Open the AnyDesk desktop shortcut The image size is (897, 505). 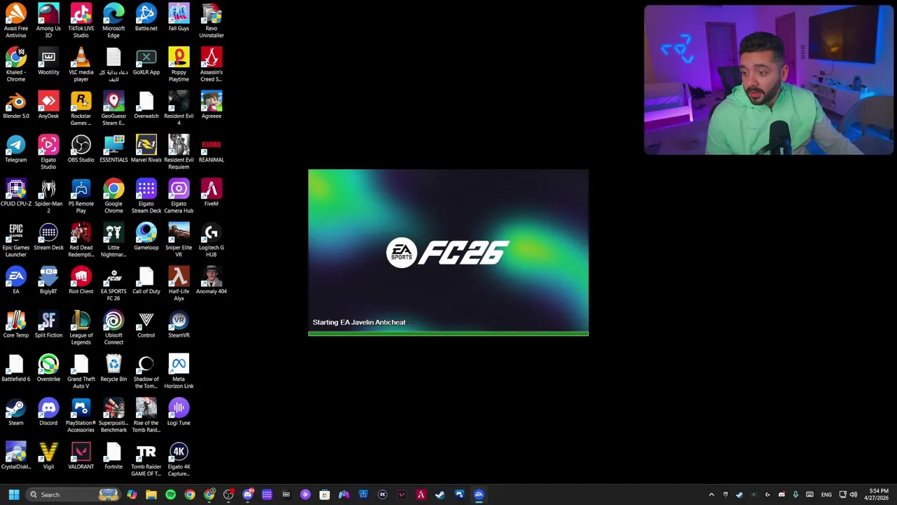click(48, 105)
